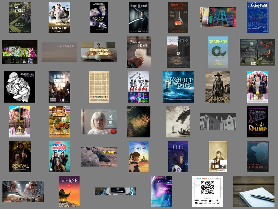Screen dimensions: 278x209
Task: Open the AI Street Drone Observatory poster
Action: [x=20, y=17]
